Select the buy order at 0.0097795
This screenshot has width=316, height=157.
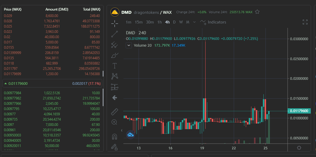point(52,109)
